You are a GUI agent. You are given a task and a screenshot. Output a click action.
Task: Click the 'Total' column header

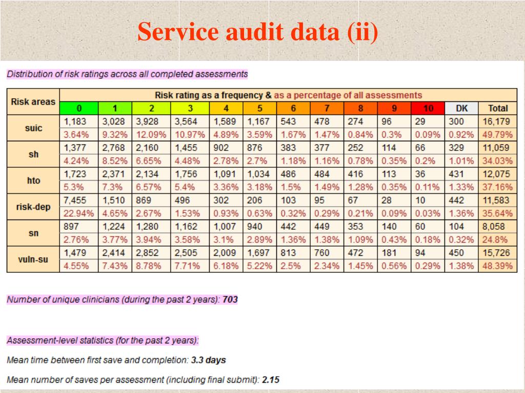pos(498,108)
